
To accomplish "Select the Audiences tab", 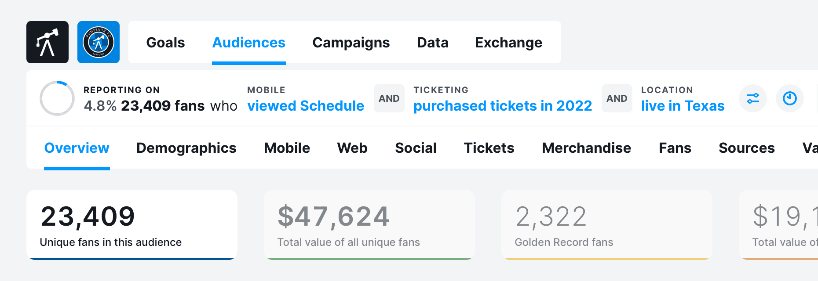I will (248, 43).
